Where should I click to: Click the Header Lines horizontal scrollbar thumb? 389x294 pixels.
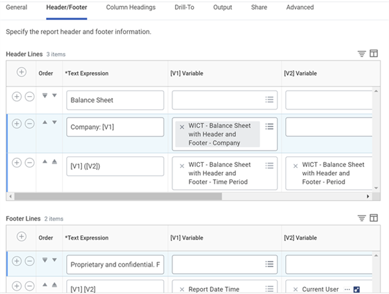118,197
